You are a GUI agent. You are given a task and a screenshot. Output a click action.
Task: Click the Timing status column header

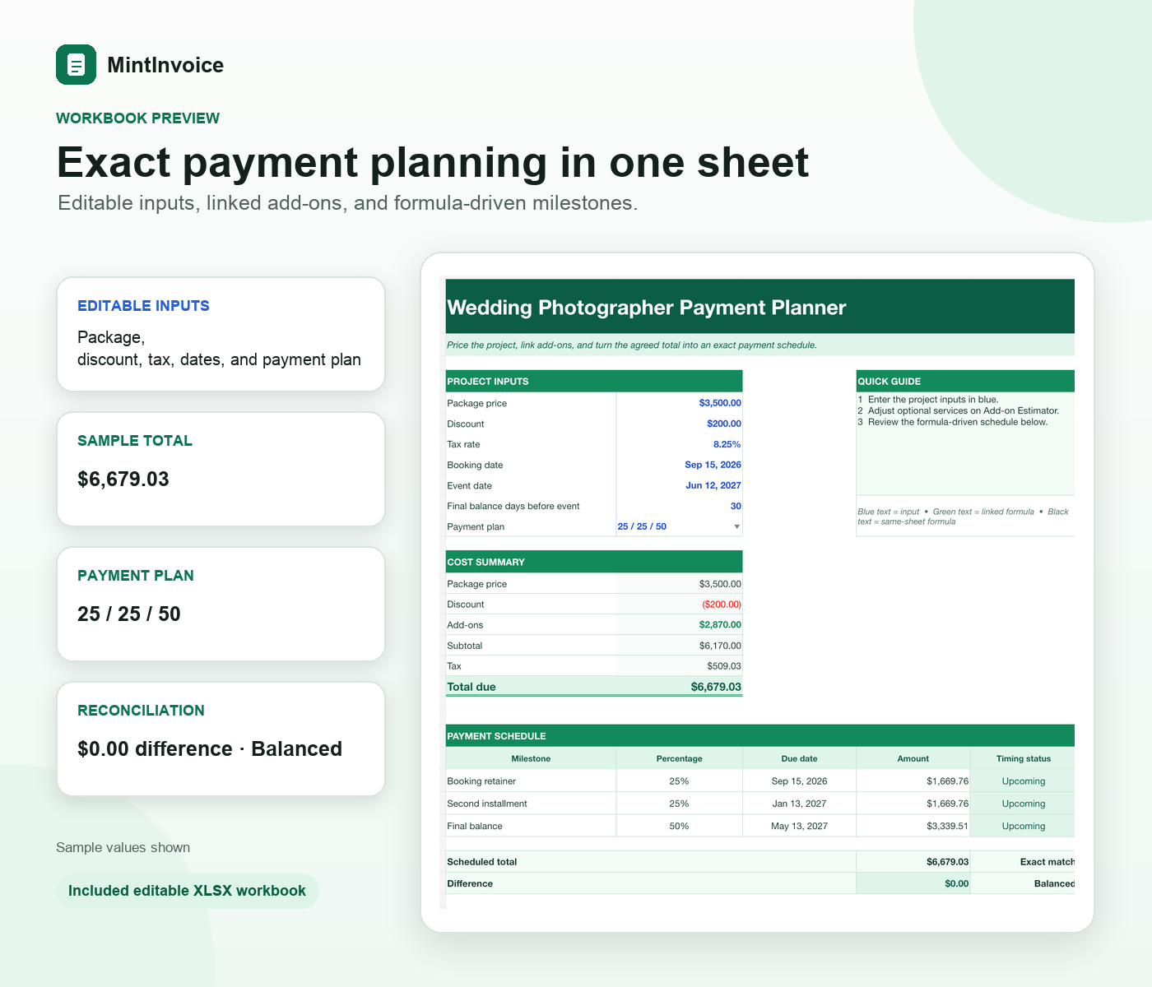point(1023,758)
